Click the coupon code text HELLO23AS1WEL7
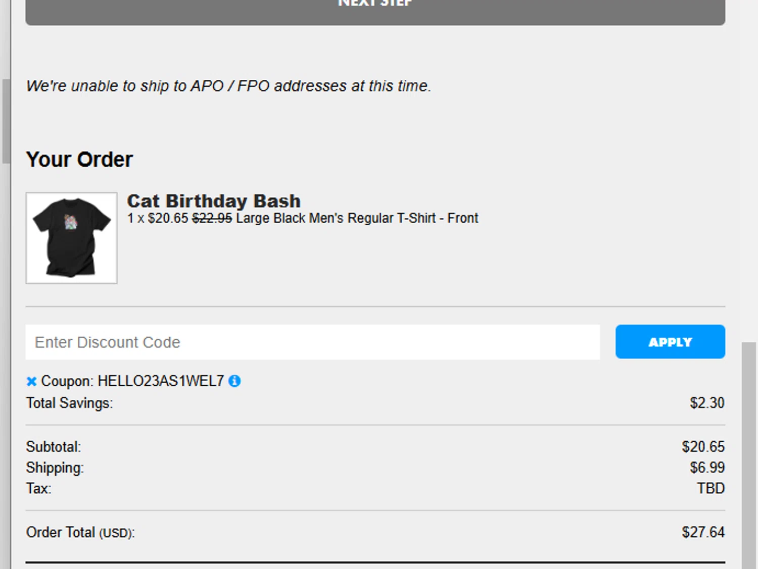This screenshot has width=758, height=569. coord(160,381)
